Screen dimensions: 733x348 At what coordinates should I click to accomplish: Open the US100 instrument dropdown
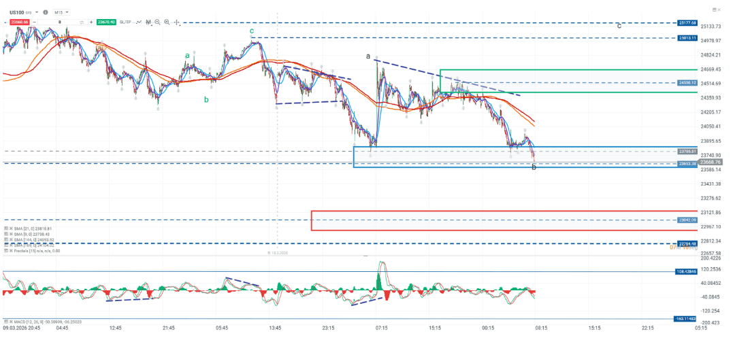(37, 12)
